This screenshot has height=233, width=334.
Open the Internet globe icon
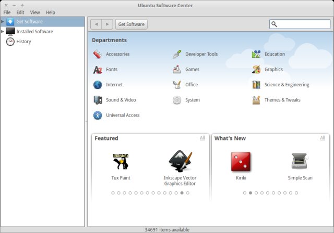98,85
